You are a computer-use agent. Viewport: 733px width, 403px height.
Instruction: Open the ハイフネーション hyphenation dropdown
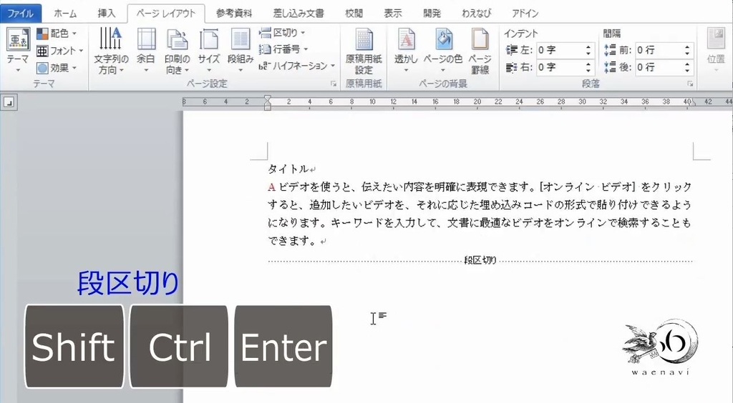tap(297, 66)
